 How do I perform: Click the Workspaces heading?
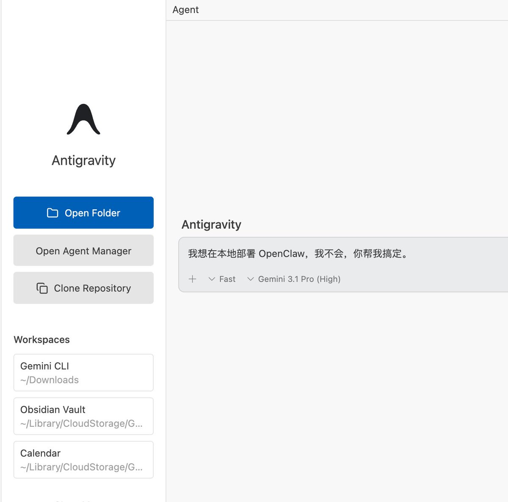(42, 340)
